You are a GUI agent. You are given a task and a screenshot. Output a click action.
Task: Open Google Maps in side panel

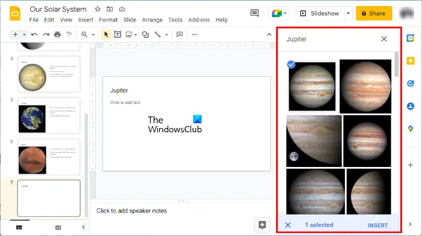point(411,129)
